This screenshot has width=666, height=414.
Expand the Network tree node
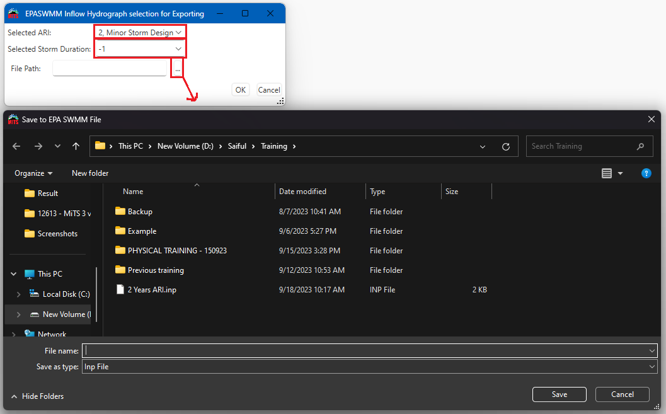(14, 334)
